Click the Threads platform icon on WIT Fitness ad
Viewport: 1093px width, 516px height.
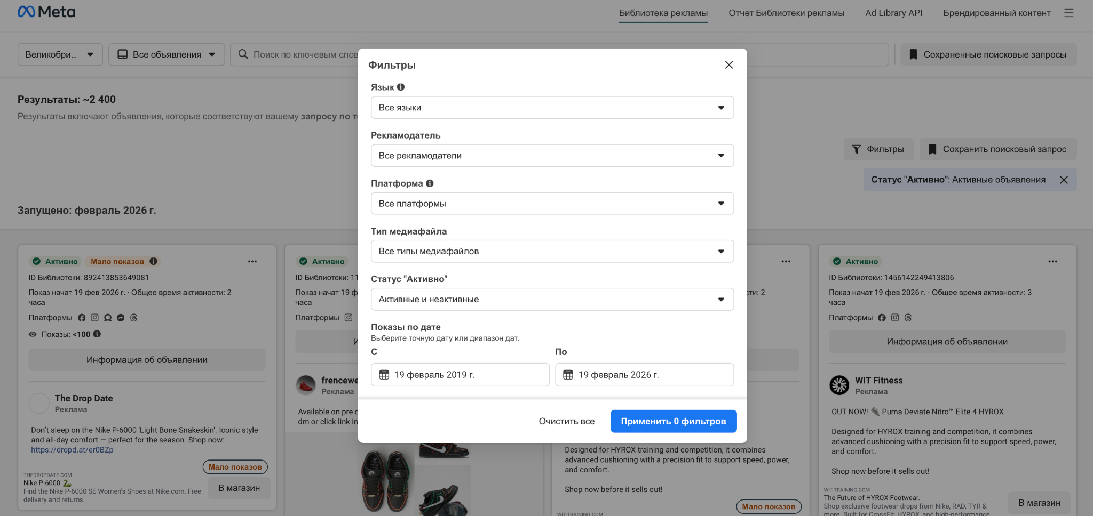[x=908, y=317]
